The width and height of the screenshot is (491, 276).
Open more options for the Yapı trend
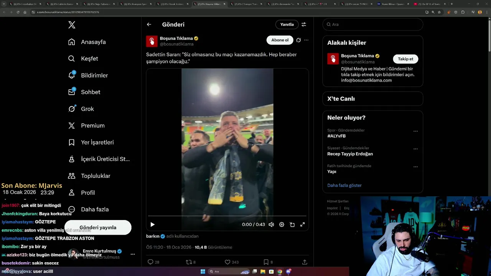[415, 167]
